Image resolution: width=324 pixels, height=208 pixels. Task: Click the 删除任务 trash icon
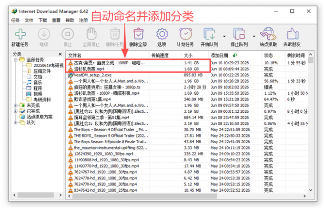click(115, 34)
